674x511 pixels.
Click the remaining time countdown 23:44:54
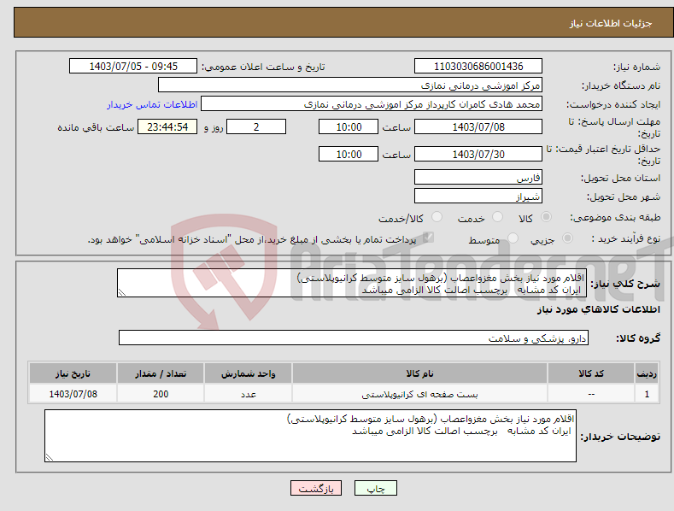pyautogui.click(x=167, y=126)
